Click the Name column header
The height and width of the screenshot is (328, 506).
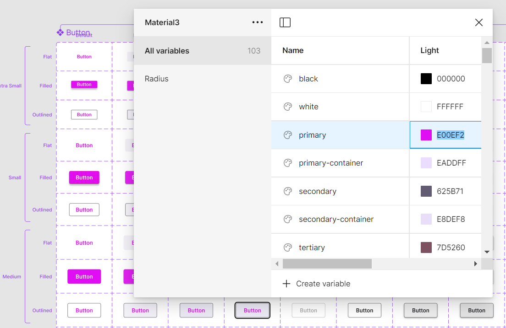pos(293,50)
